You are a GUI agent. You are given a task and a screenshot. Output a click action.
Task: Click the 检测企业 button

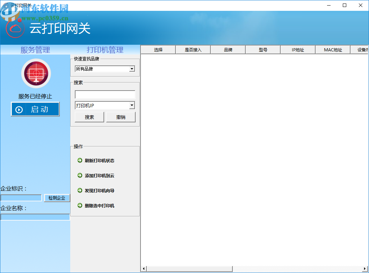click(x=57, y=198)
